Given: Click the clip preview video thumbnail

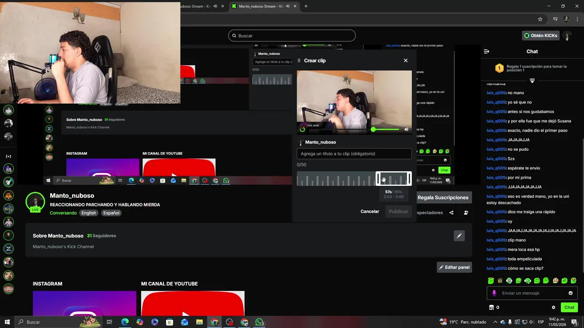Looking at the screenshot, I should click(354, 102).
